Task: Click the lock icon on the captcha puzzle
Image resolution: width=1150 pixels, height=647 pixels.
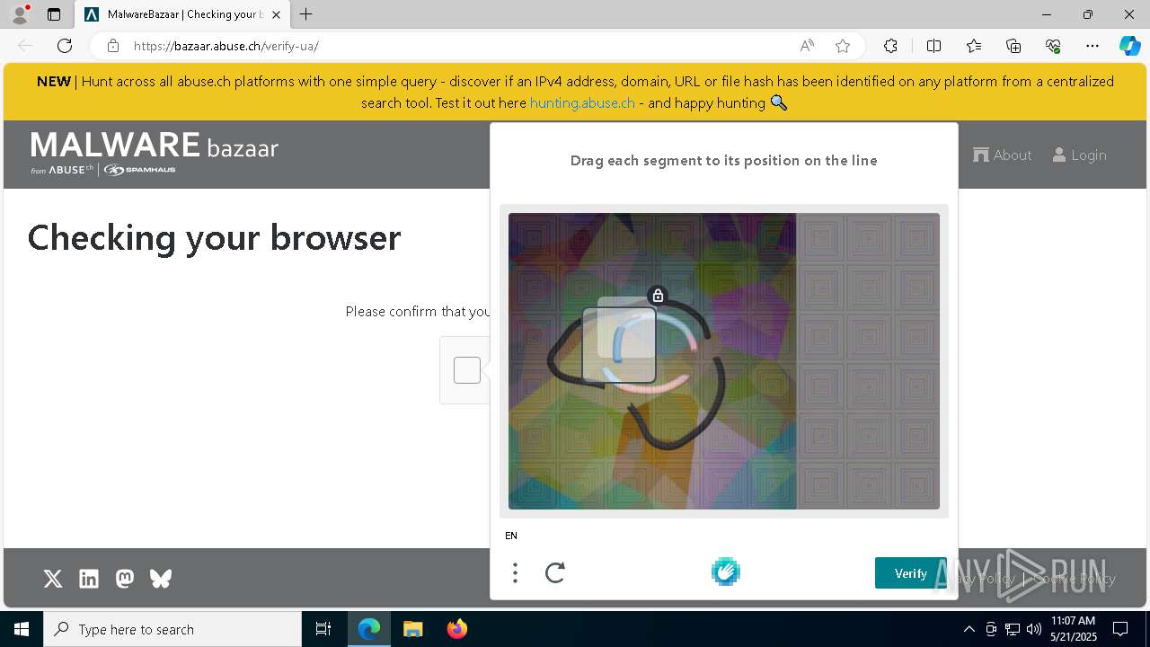Action: coord(658,295)
